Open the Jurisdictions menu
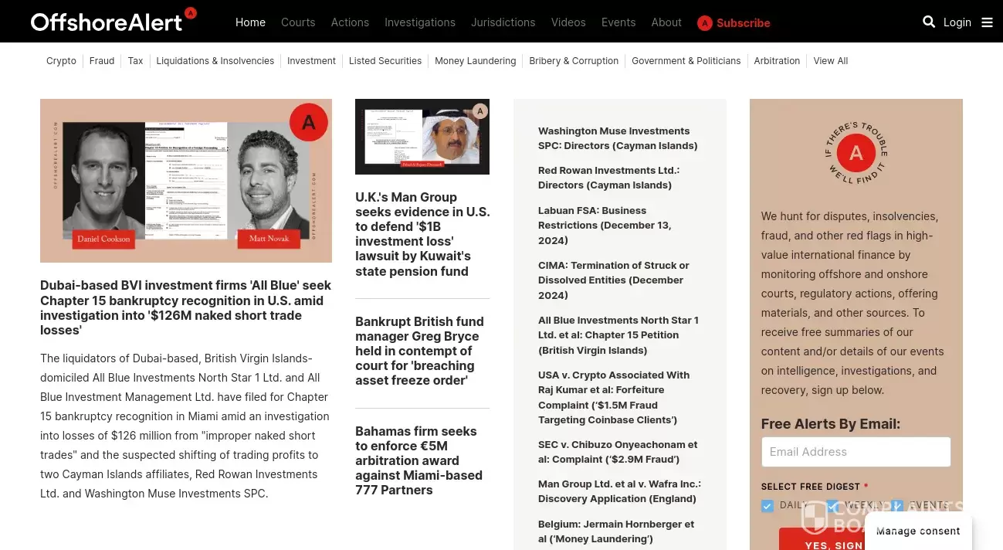Image resolution: width=1003 pixels, height=550 pixels. (x=503, y=22)
